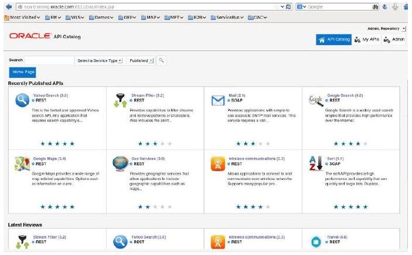Open the Travel (4.0) link
412x255 pixels.
(337, 237)
